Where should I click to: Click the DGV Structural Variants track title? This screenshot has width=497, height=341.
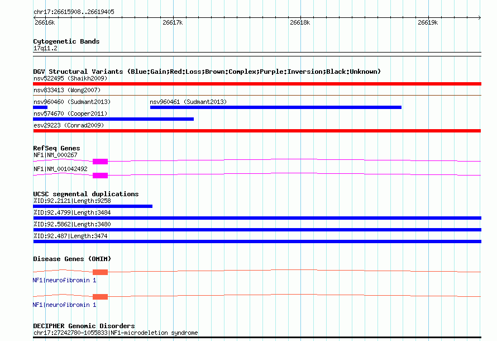point(207,72)
